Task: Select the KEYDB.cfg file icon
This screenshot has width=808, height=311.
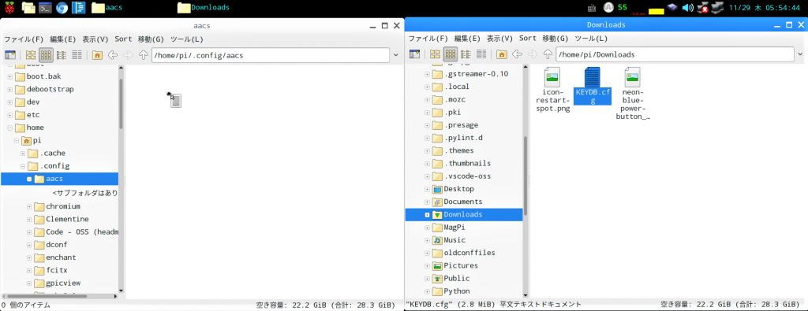Action: point(592,77)
